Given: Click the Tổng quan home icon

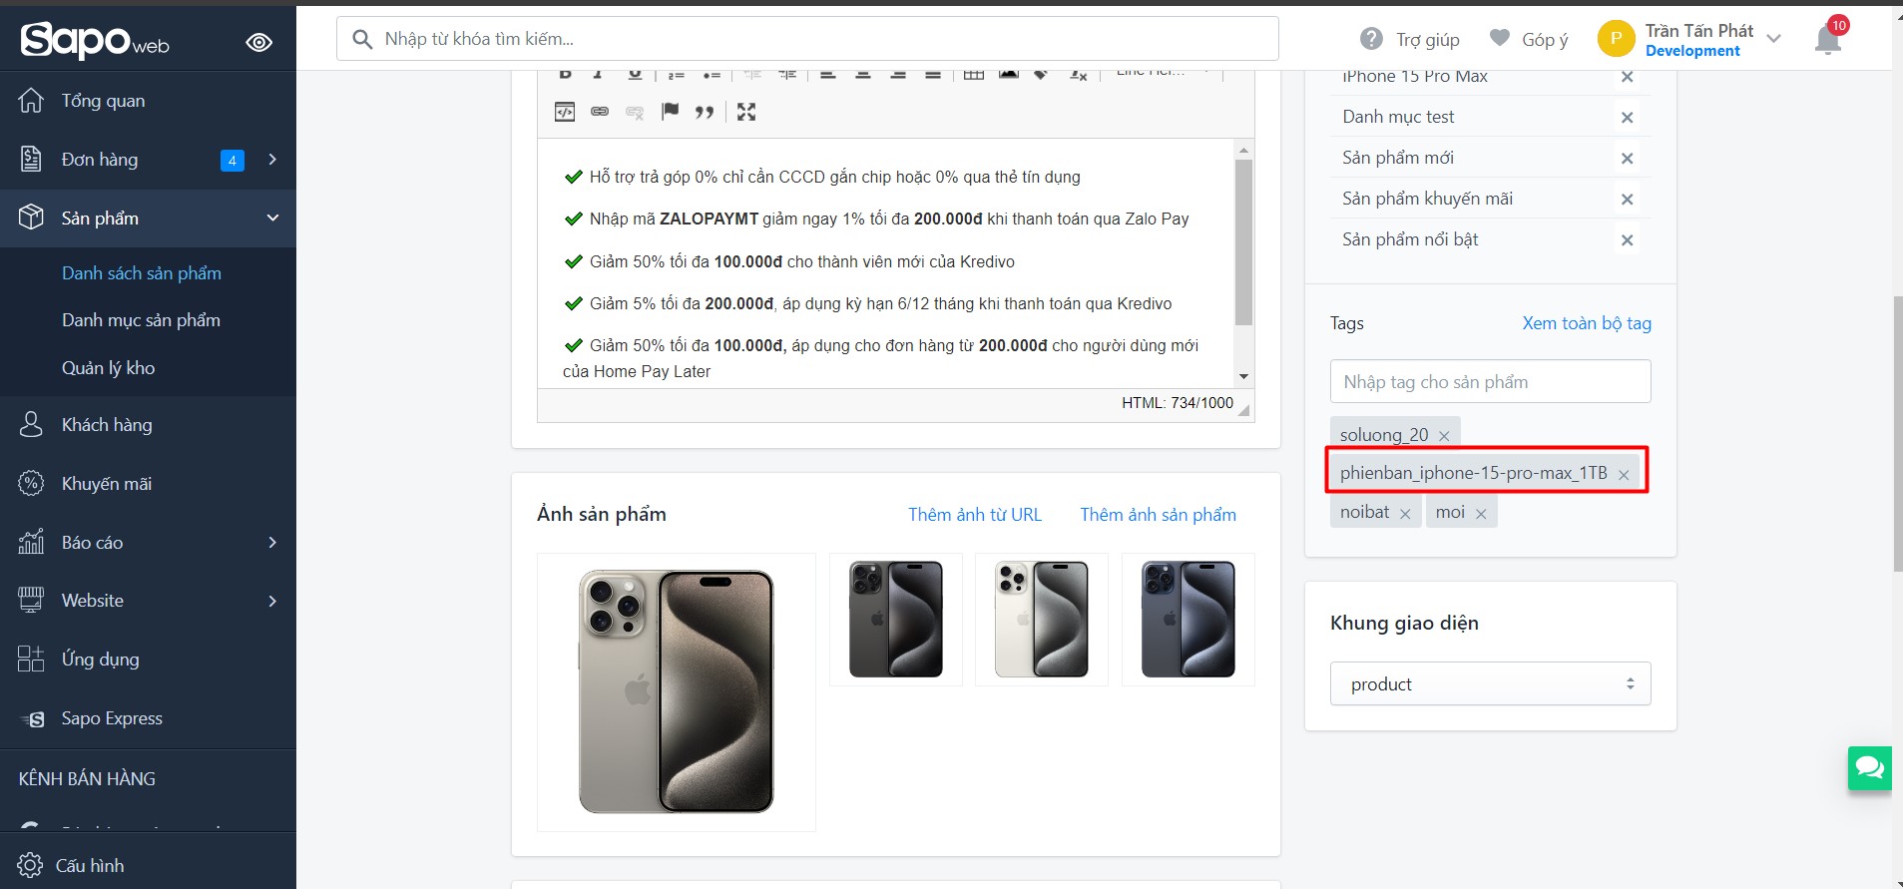Looking at the screenshot, I should pos(31,100).
